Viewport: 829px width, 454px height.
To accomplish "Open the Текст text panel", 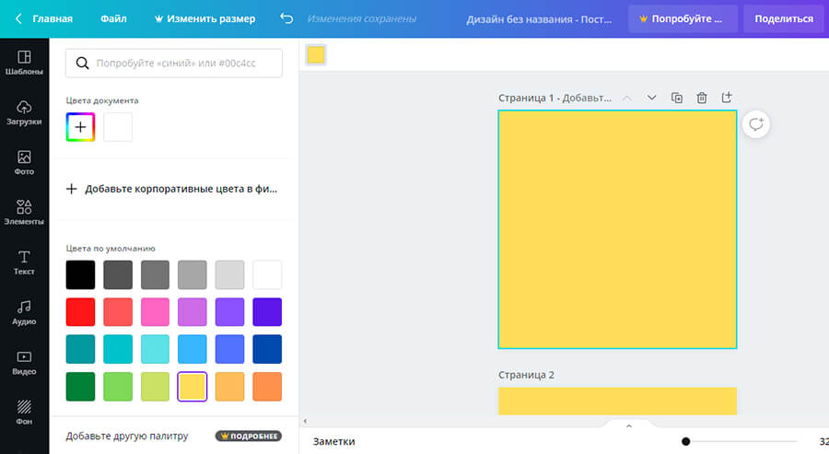I will pyautogui.click(x=24, y=262).
